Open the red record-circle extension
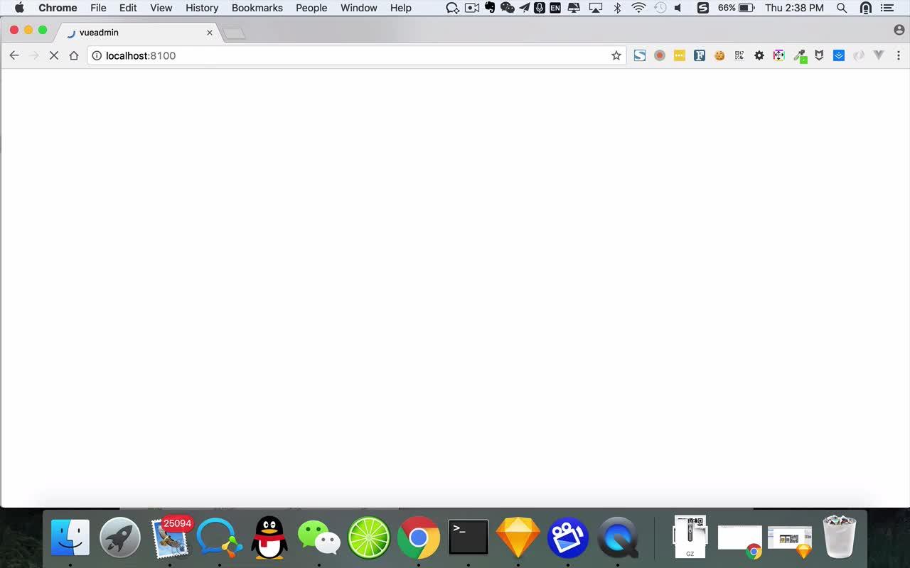The height and width of the screenshot is (568, 910). coord(660,55)
